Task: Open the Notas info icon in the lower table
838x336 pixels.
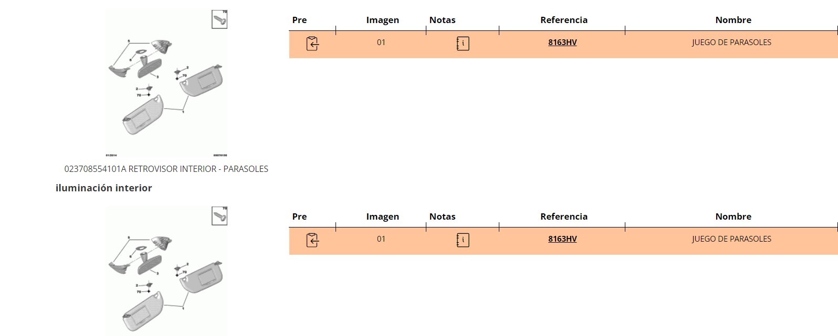Action: tap(463, 240)
